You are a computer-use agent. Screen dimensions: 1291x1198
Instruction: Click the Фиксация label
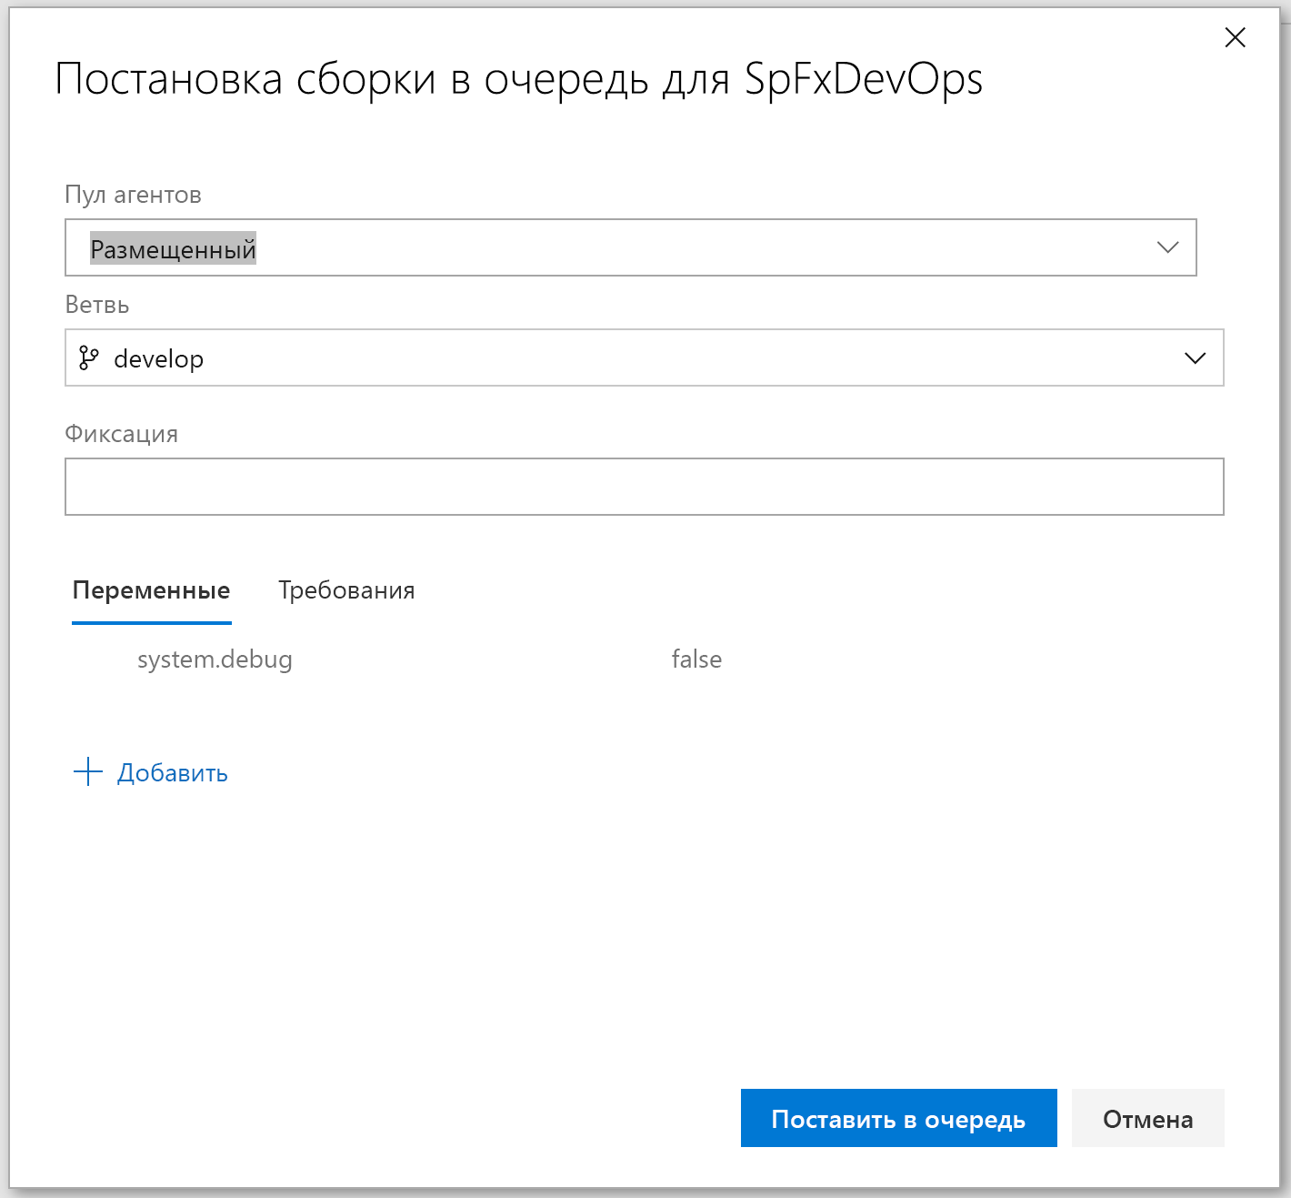pos(121,434)
